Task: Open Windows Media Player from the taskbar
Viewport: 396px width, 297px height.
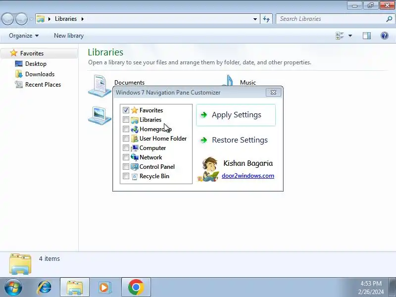Action: click(104, 288)
